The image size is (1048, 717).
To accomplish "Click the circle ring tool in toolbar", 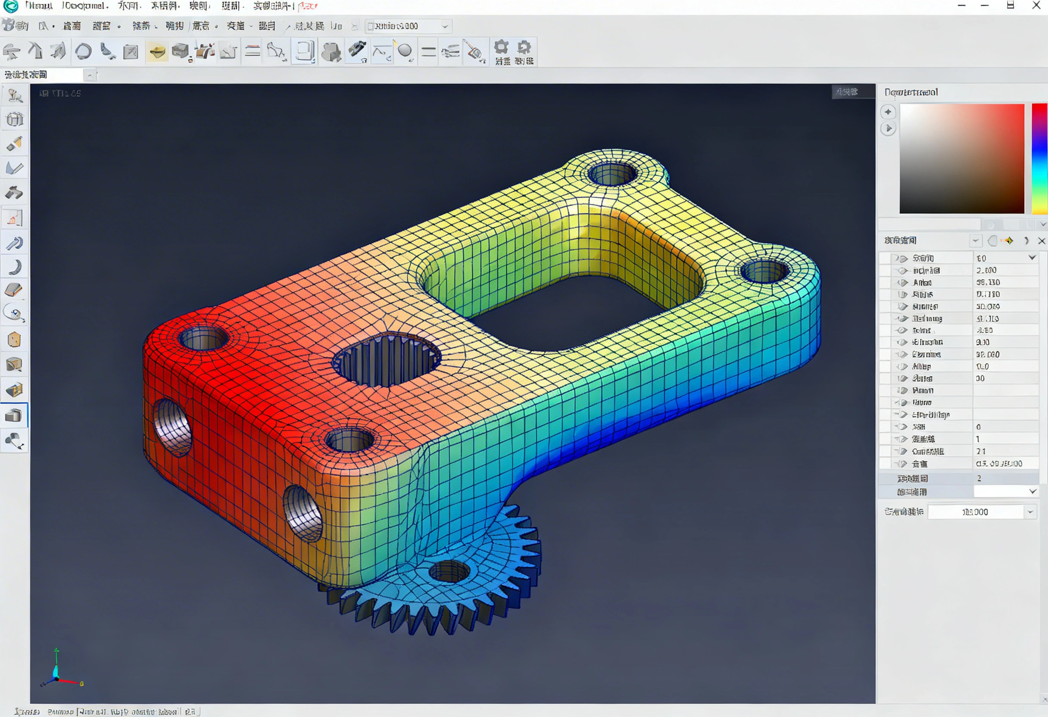I will pos(84,51).
